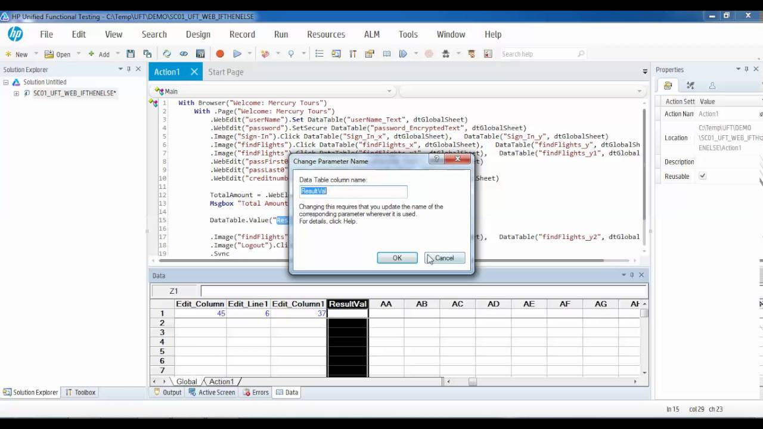This screenshot has width=763, height=429.
Task: Collapse the Solution Untitled tree node
Action: [x=6, y=82]
